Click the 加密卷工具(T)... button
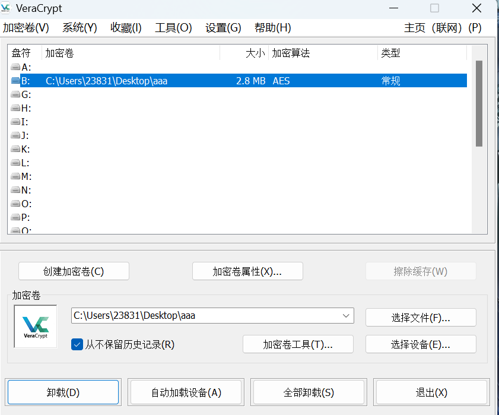499x415 pixels. (x=298, y=344)
